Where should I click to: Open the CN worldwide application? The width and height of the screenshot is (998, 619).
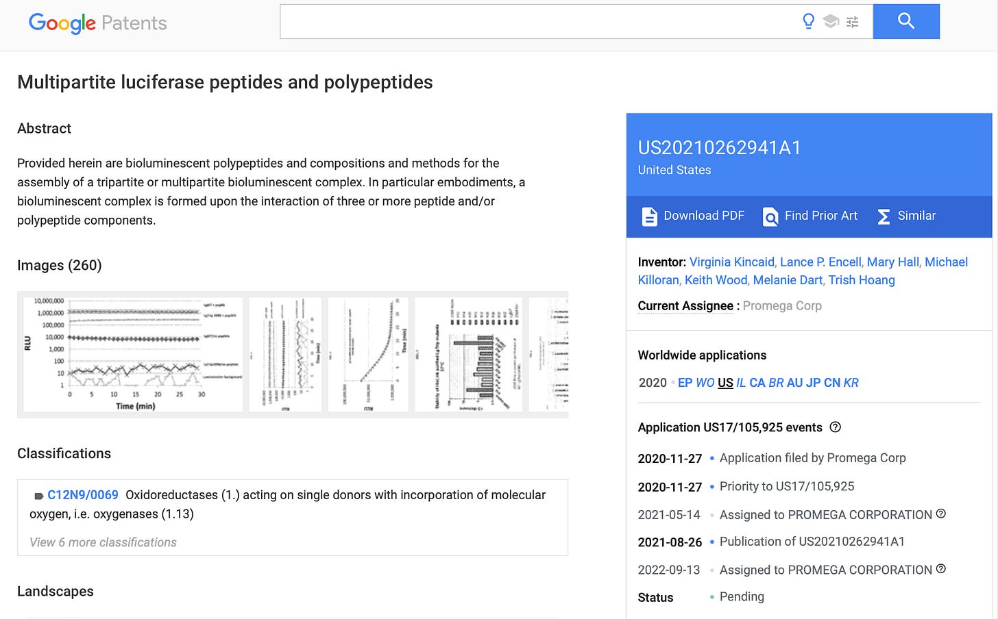tap(832, 383)
